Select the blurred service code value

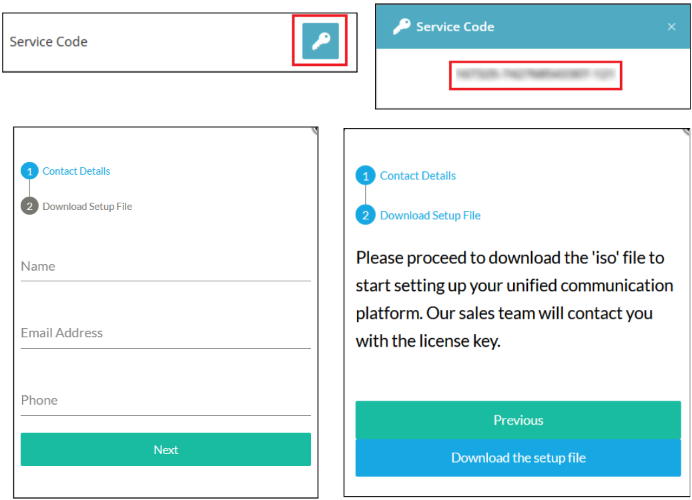535,75
